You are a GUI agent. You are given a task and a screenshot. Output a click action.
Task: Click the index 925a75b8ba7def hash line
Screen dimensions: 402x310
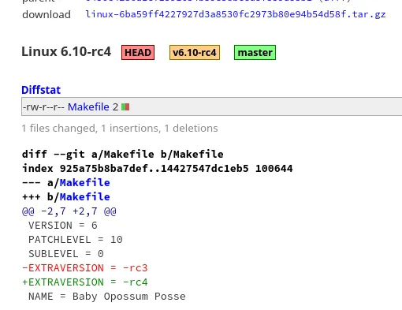[158, 168]
